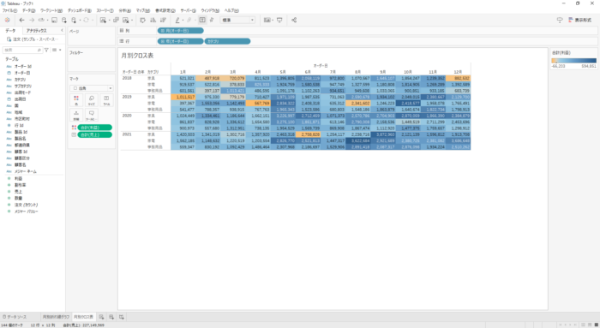This screenshot has height=328, width=600.
Task: Open the Label mark card
Action: click(x=106, y=100)
